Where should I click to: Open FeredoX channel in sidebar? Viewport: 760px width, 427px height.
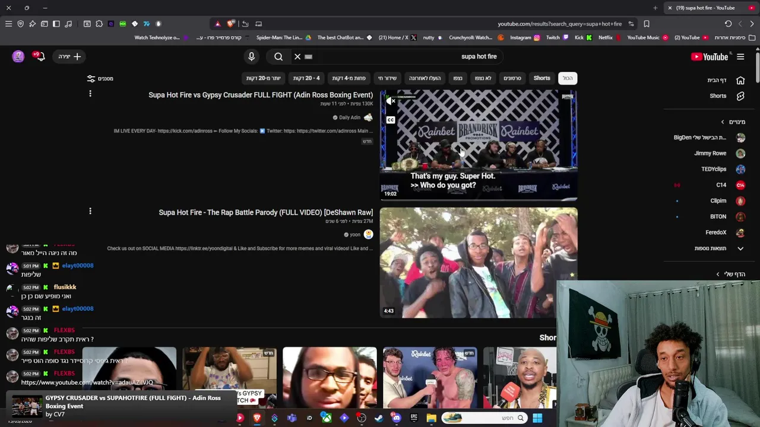(x=725, y=232)
